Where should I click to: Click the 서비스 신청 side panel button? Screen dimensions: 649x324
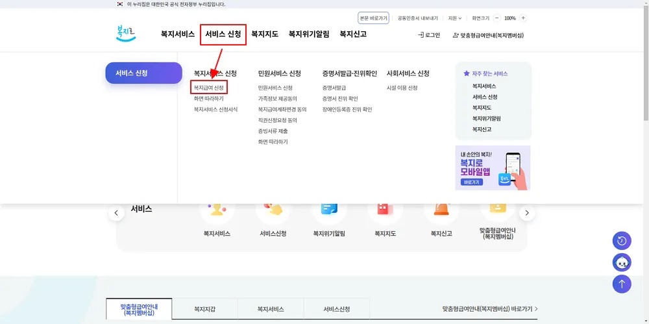(143, 73)
